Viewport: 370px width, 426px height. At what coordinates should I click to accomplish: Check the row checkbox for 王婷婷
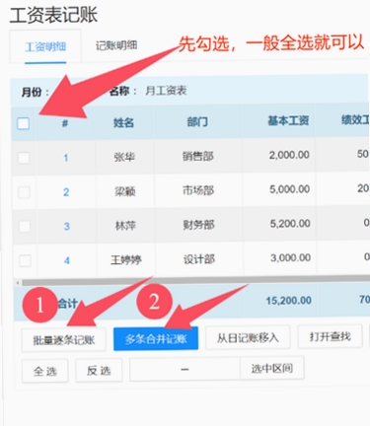[25, 260]
